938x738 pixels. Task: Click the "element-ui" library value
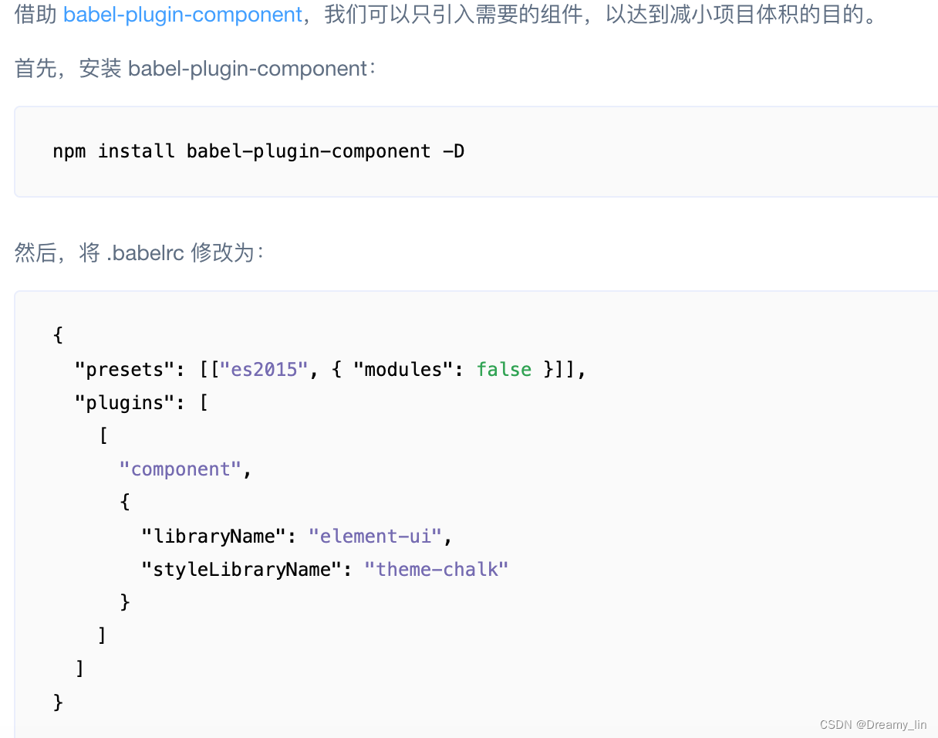pos(376,536)
